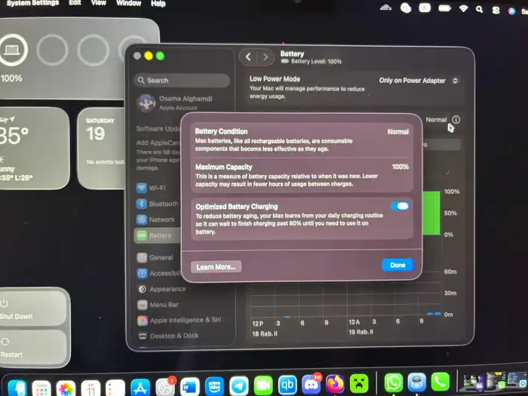Open Desktop & Dock settings
The height and width of the screenshot is (396, 528).
click(168, 336)
